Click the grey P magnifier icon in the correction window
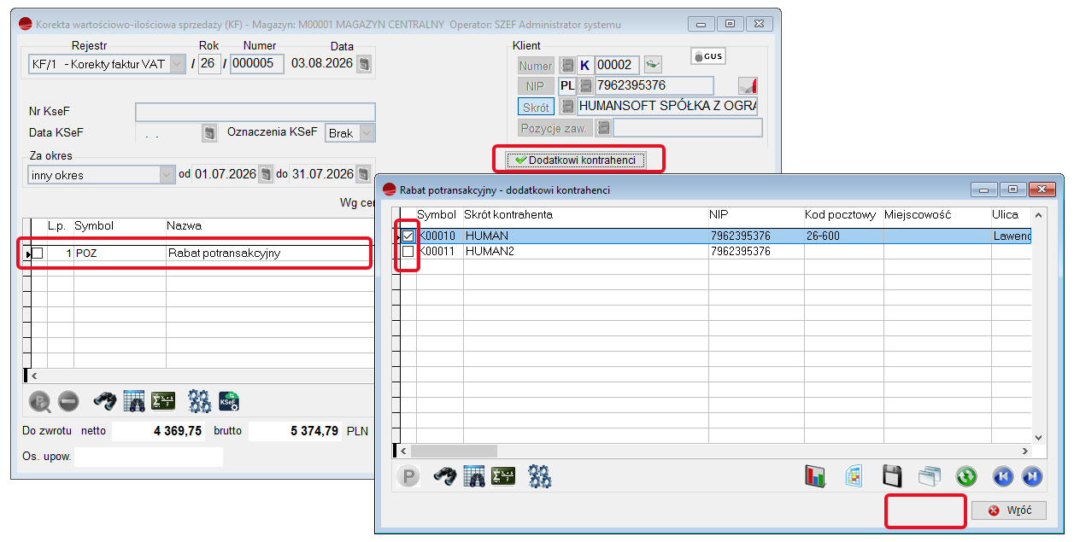 coord(40,400)
